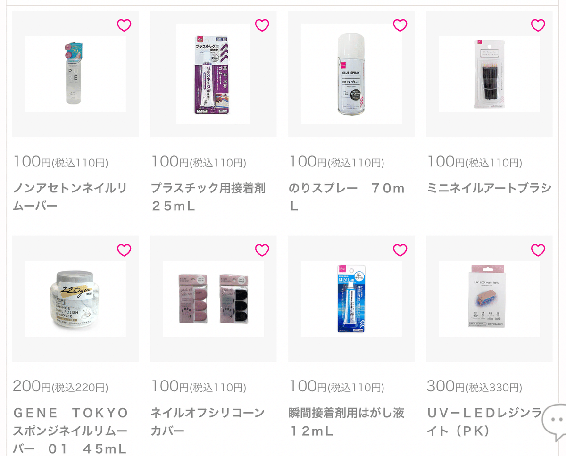The height and width of the screenshot is (456, 566).
Task: Heart the UV-LED レジンライト product
Action: (x=538, y=250)
